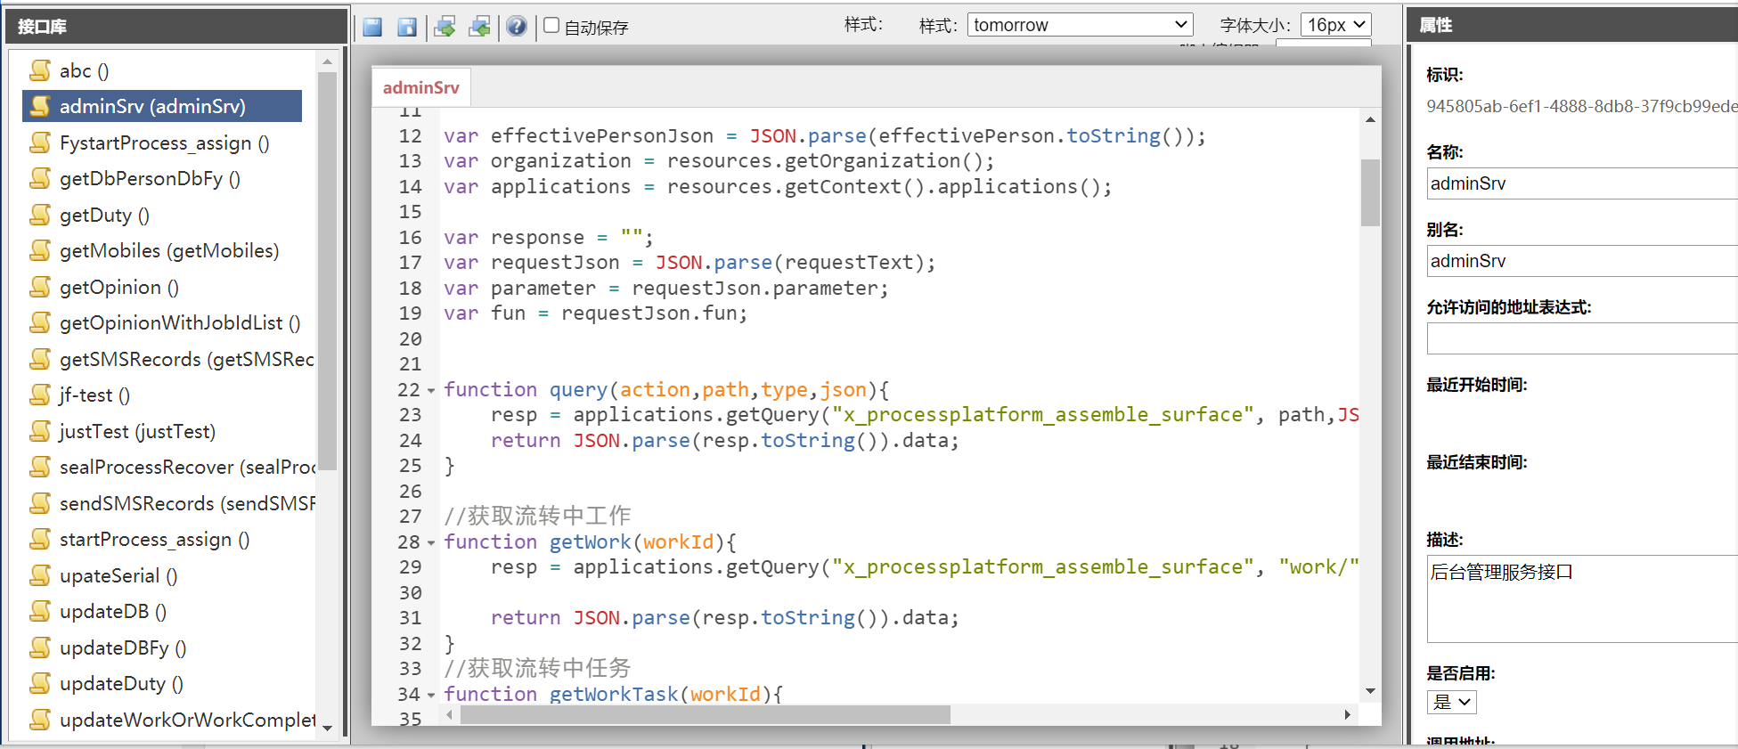
Task: Open the 是否启用 dropdown showing 是
Action: point(1451,702)
